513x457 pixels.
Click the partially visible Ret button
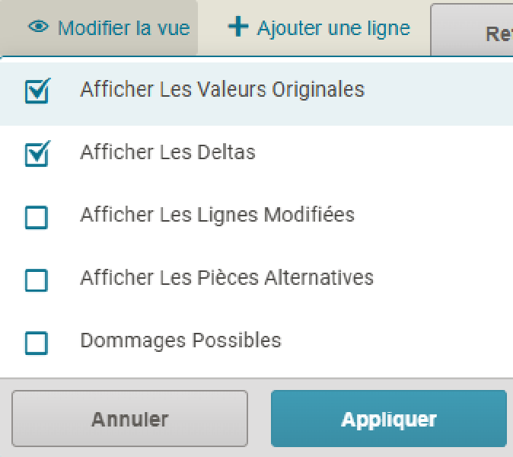click(487, 34)
